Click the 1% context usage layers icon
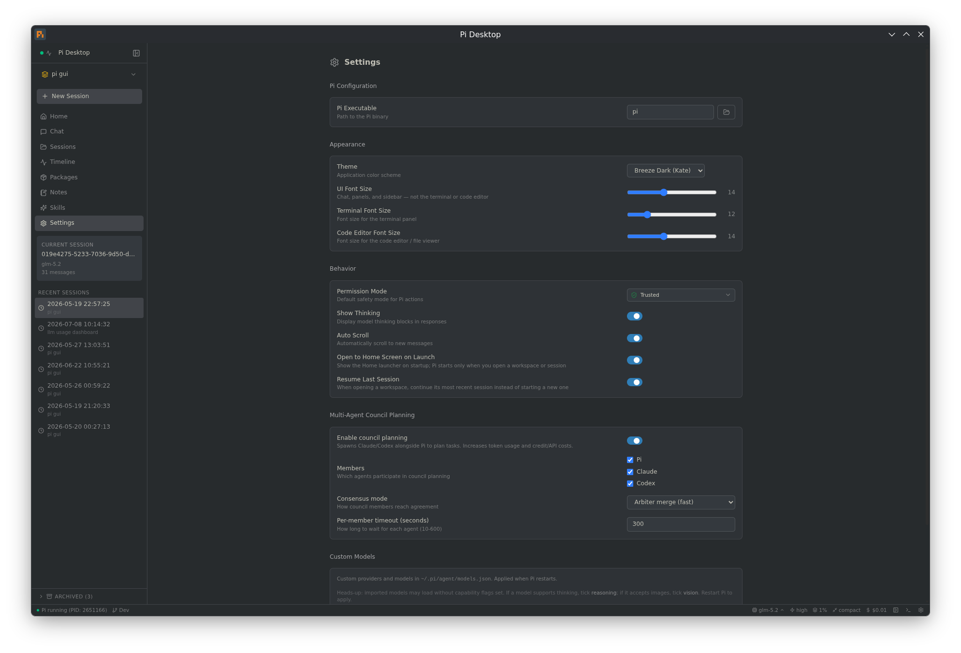Screen dimensions: 961x653 click(815, 610)
